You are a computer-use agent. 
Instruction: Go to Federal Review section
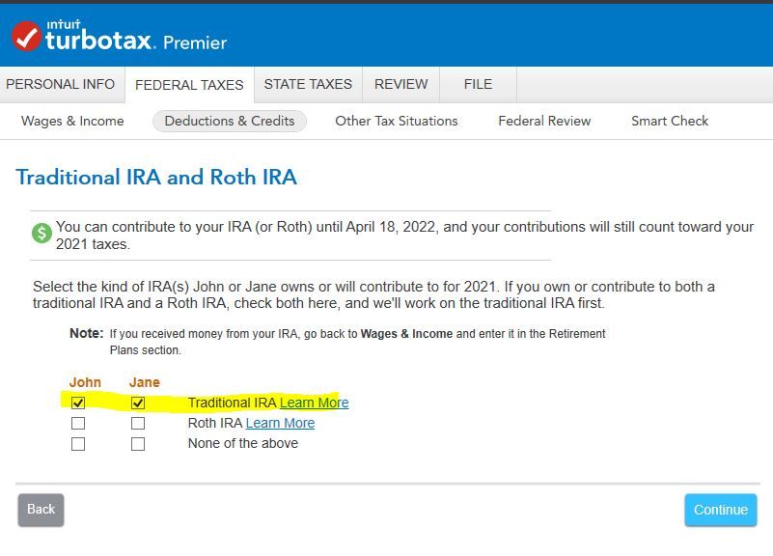click(x=544, y=122)
